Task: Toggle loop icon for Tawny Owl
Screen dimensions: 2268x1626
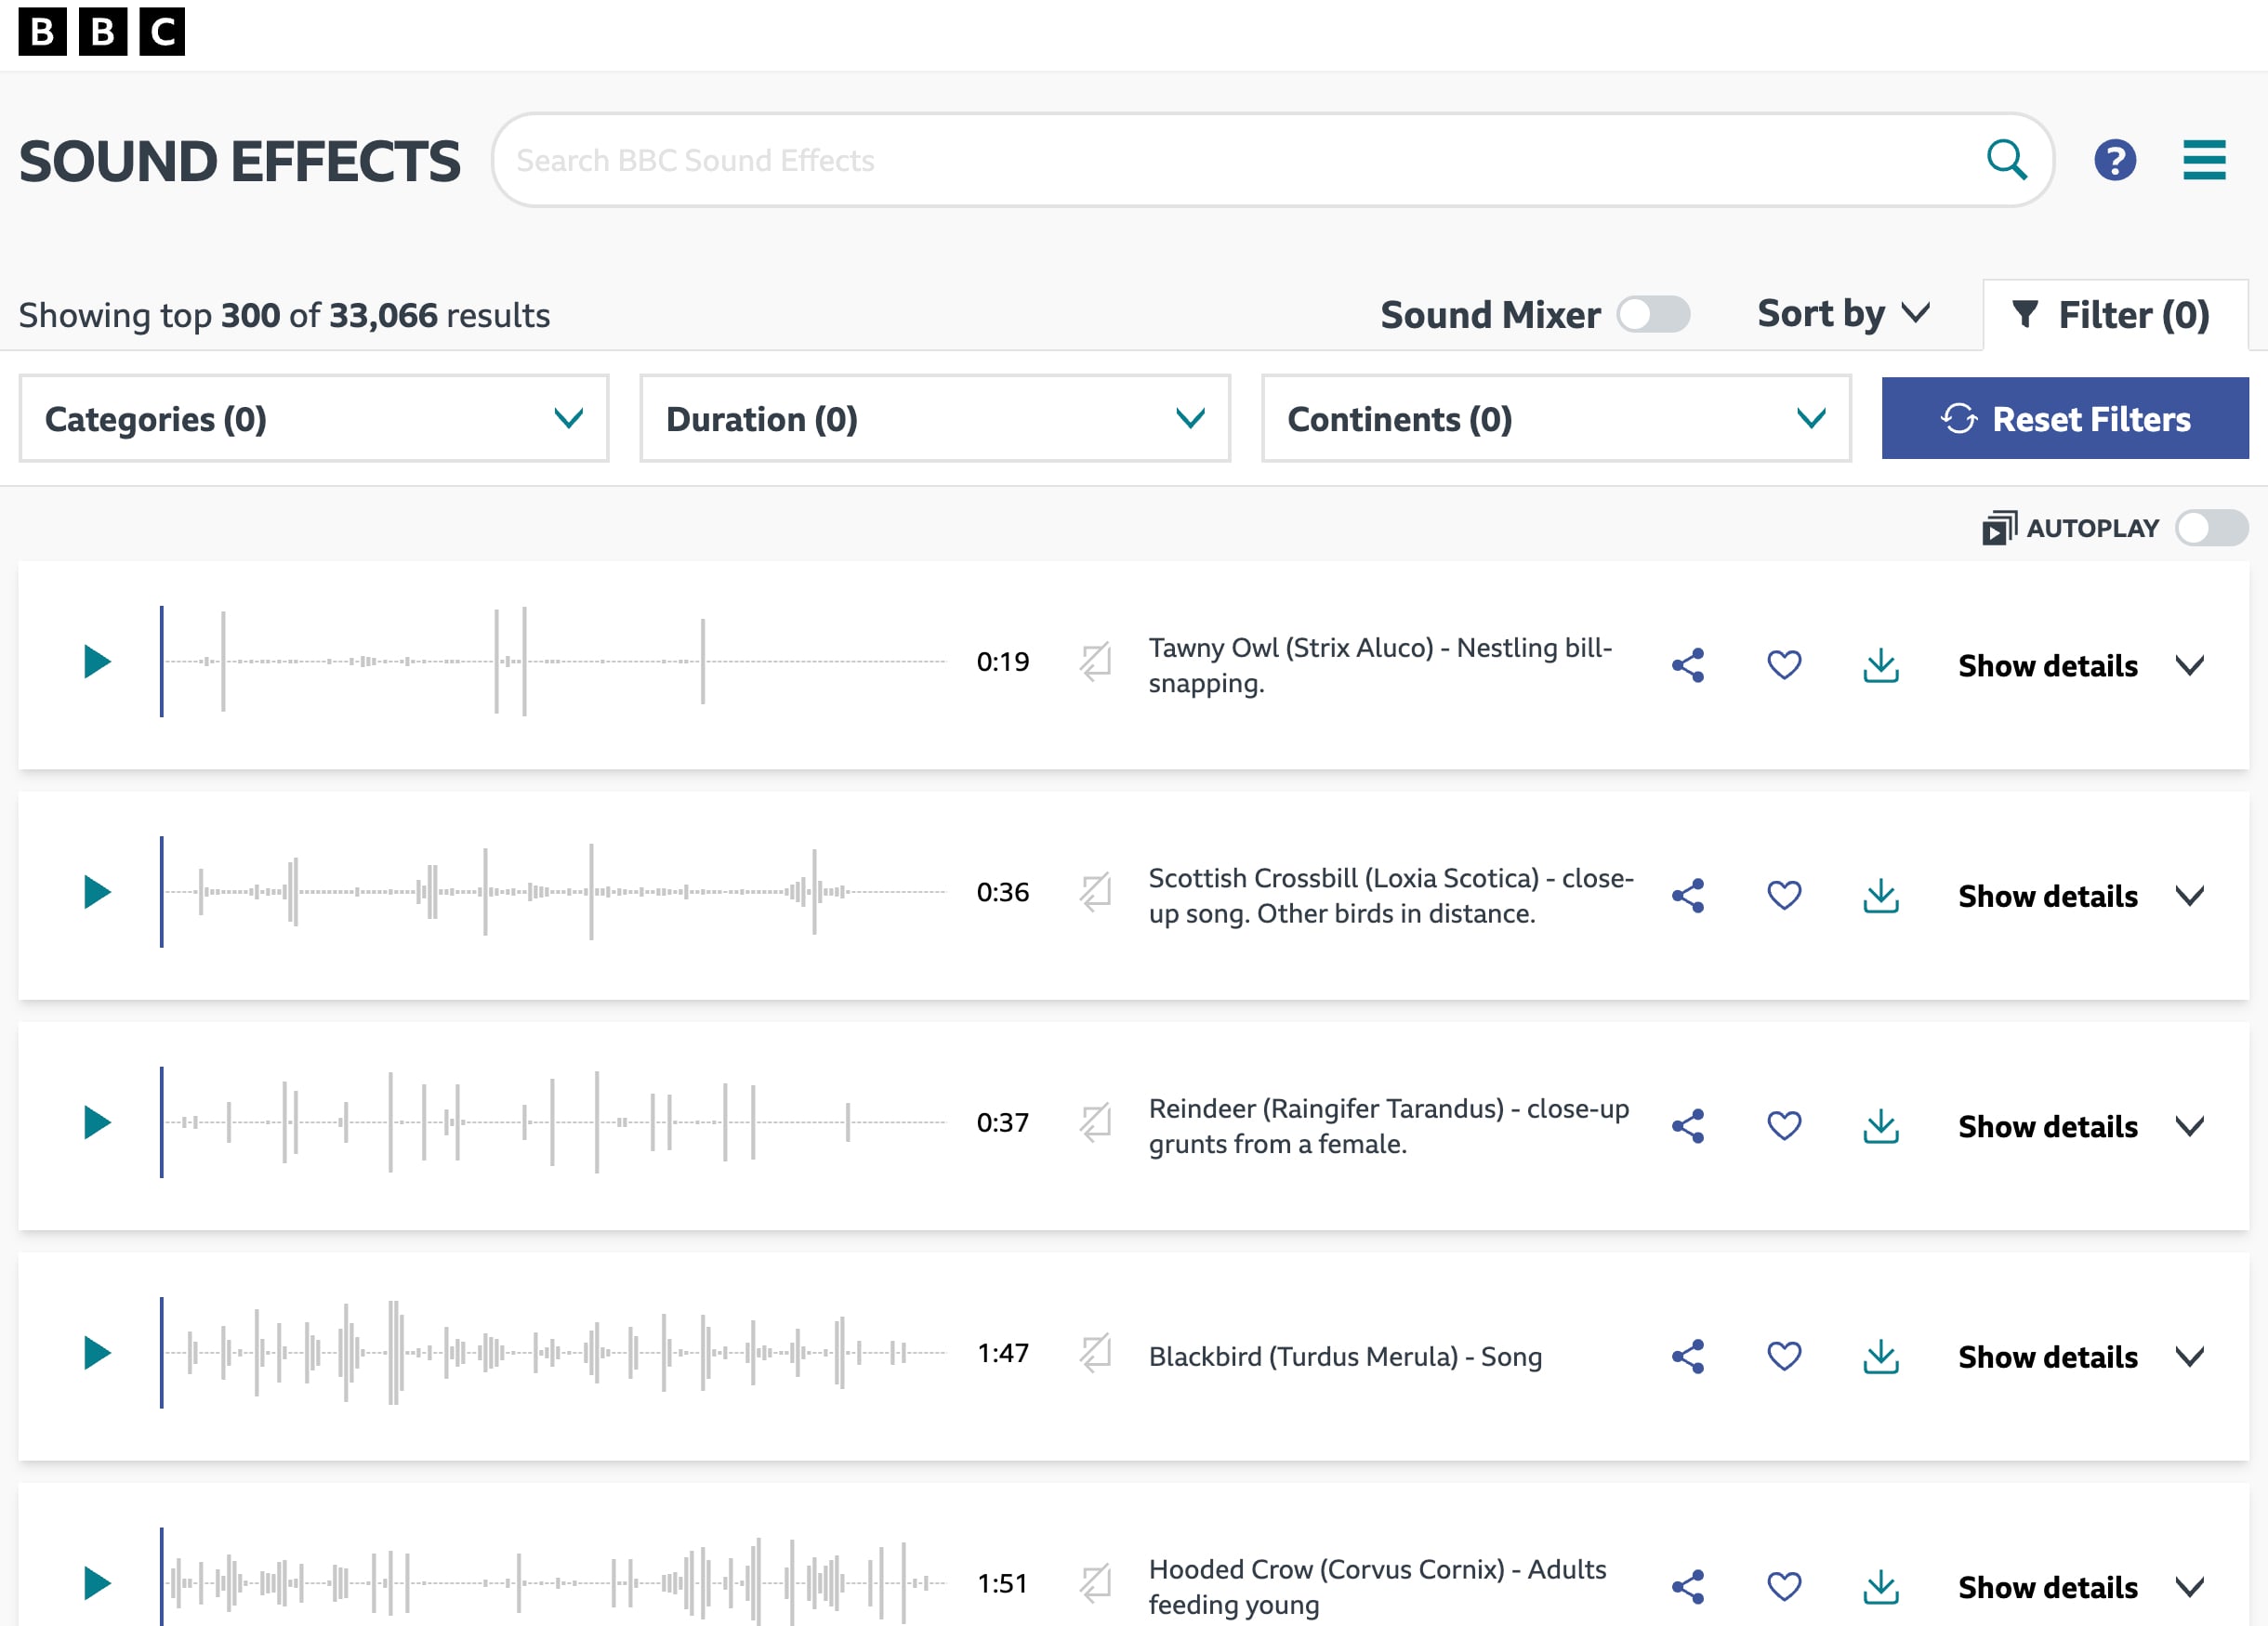Action: [x=1095, y=662]
